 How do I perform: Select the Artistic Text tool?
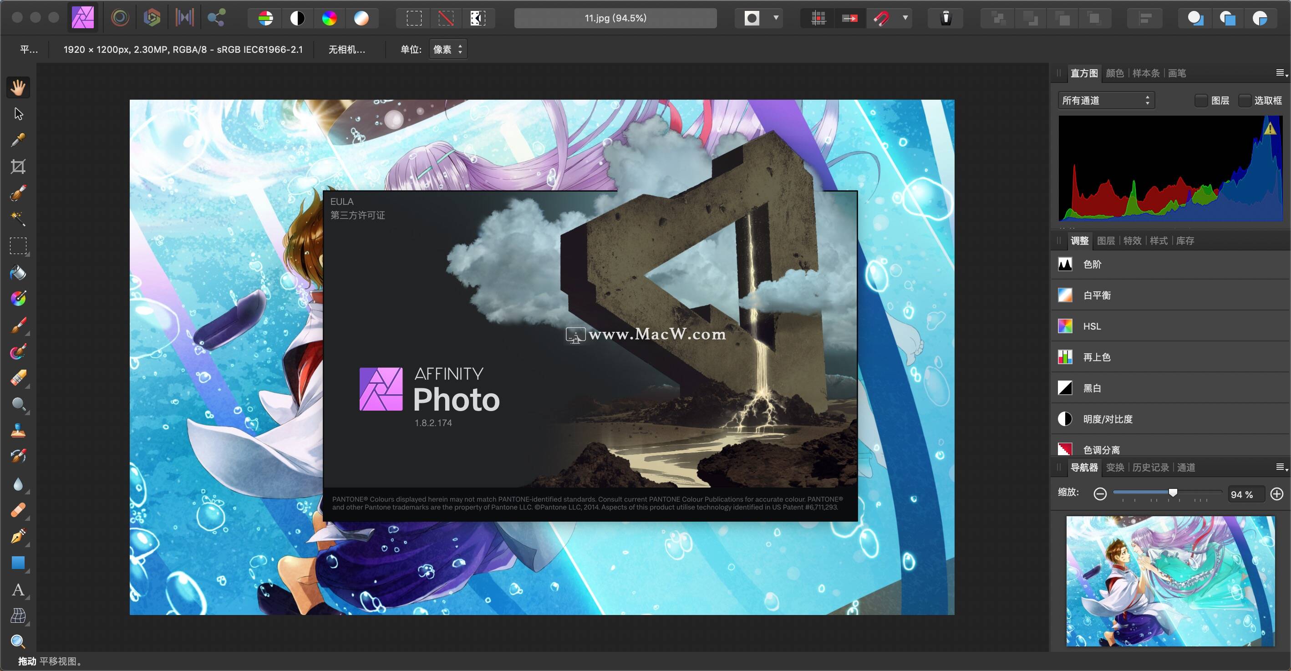[18, 590]
